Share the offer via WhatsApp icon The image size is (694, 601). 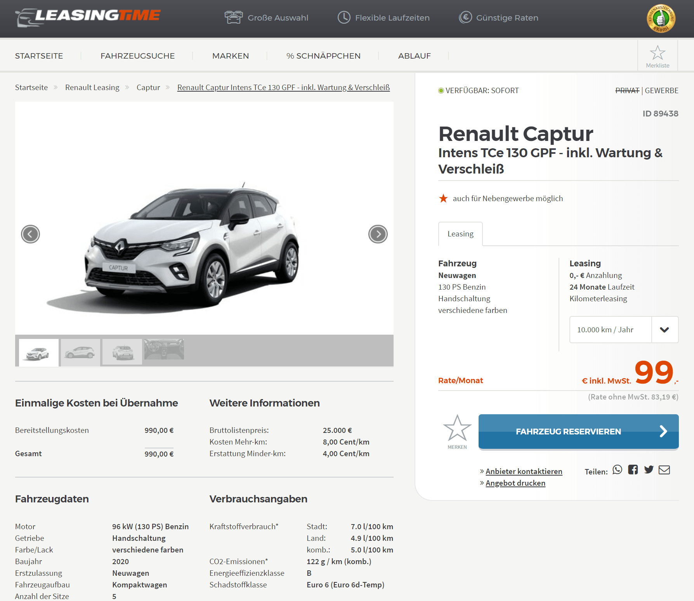617,470
